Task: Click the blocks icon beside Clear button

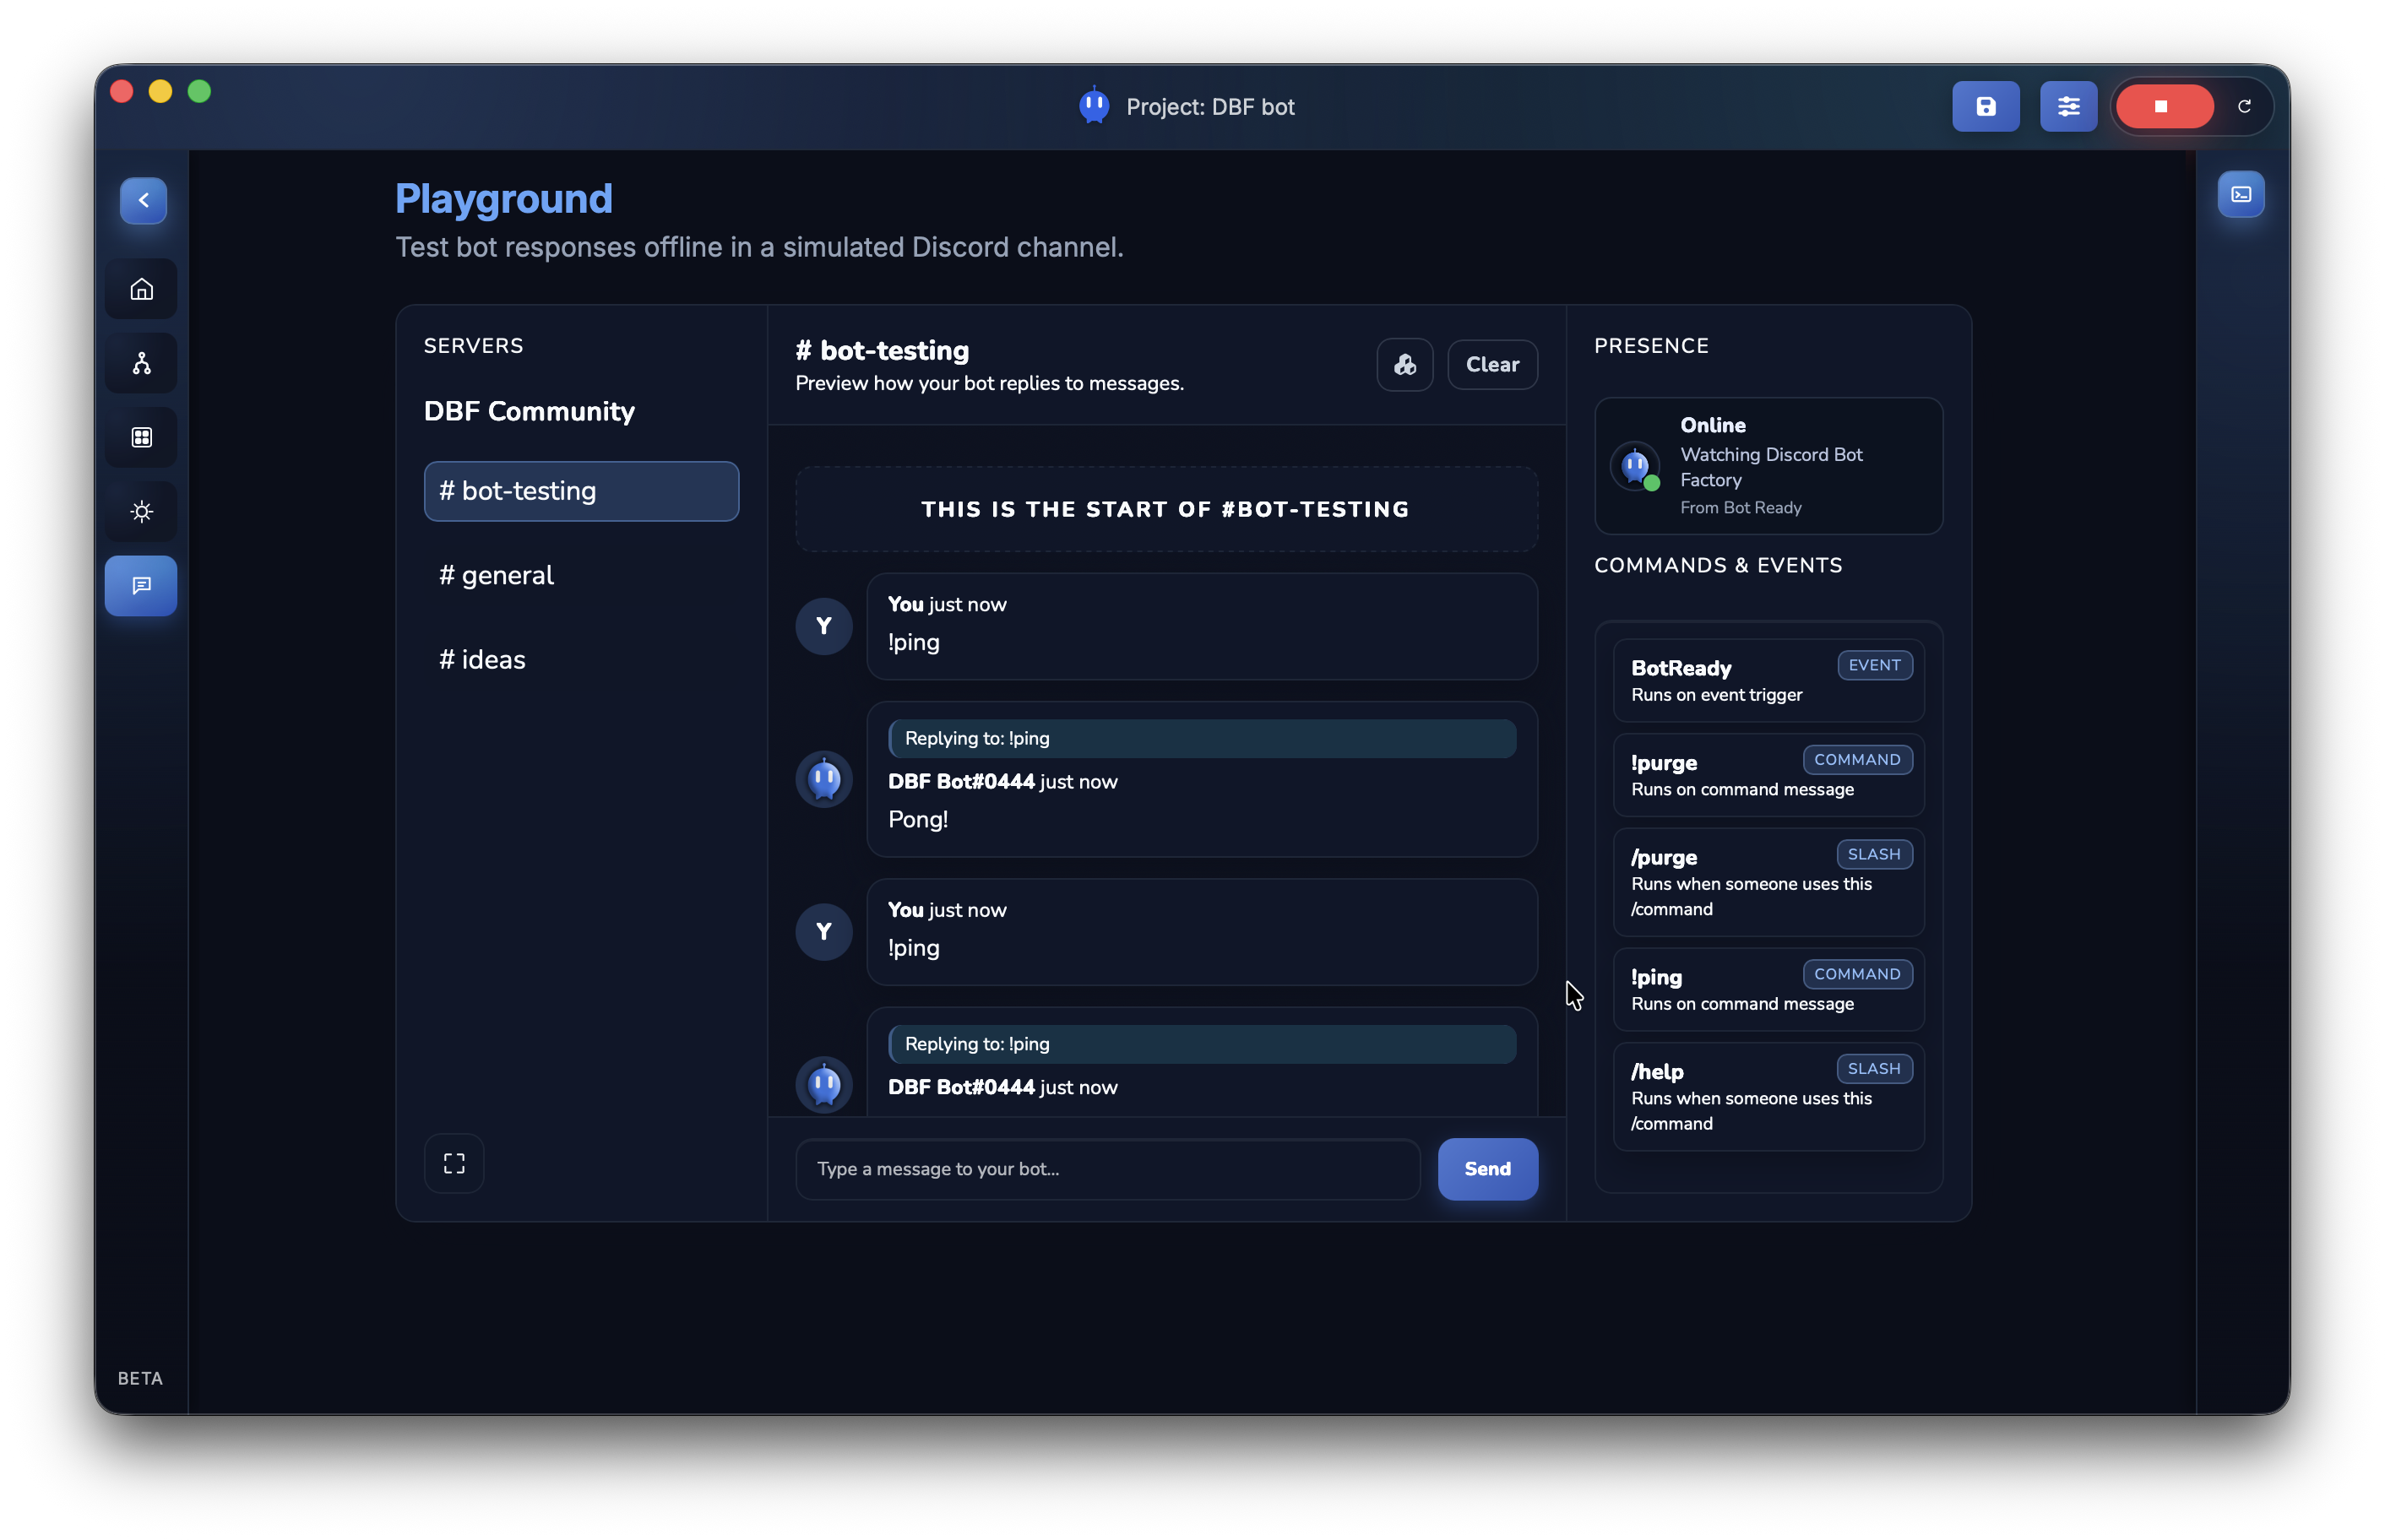Action: (1404, 364)
